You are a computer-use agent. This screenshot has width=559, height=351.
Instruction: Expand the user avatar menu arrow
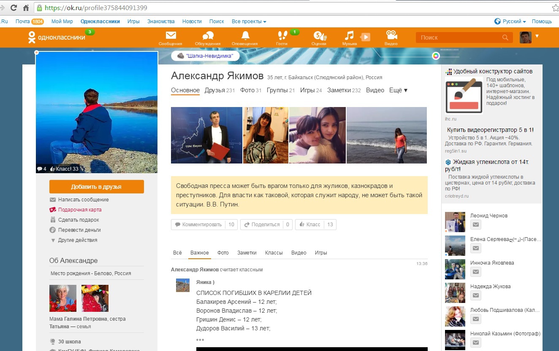click(537, 36)
